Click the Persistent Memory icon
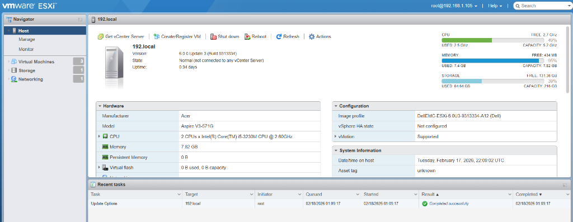The image size is (573, 222). point(105,157)
